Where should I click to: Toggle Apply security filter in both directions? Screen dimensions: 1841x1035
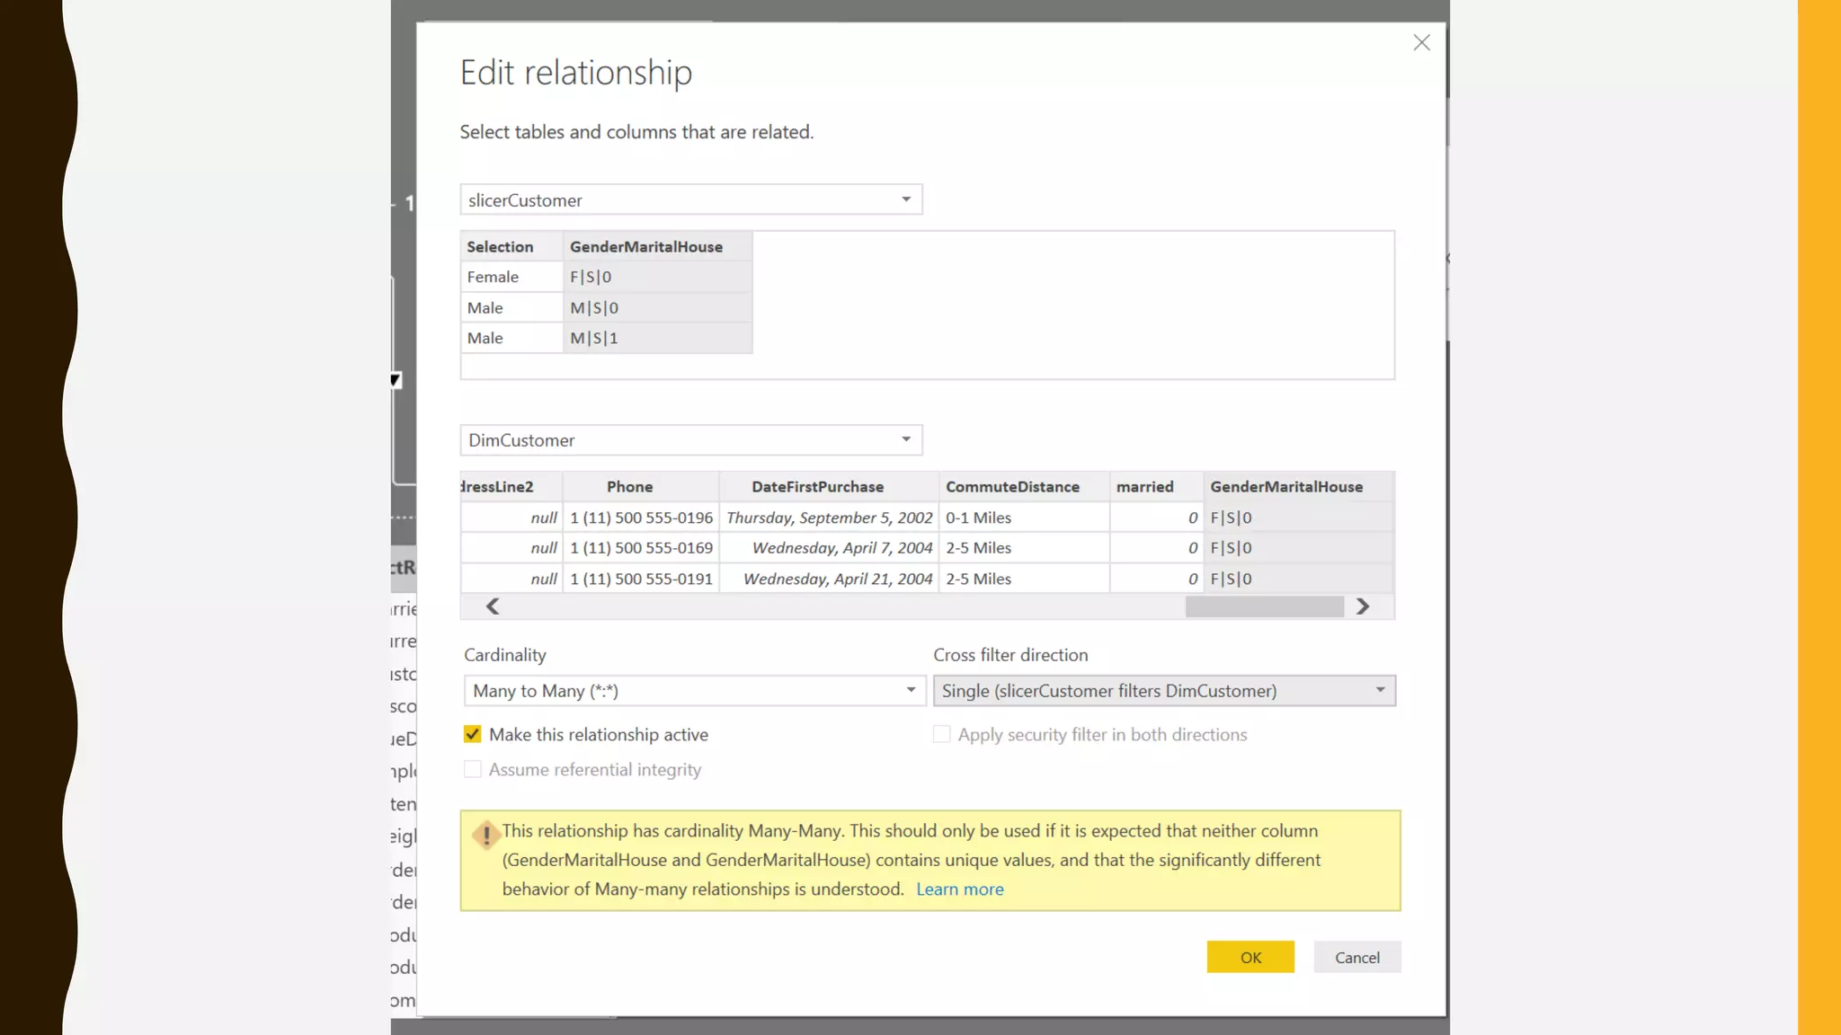click(x=941, y=734)
